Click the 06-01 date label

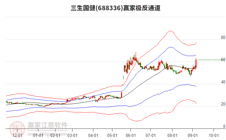131,136
